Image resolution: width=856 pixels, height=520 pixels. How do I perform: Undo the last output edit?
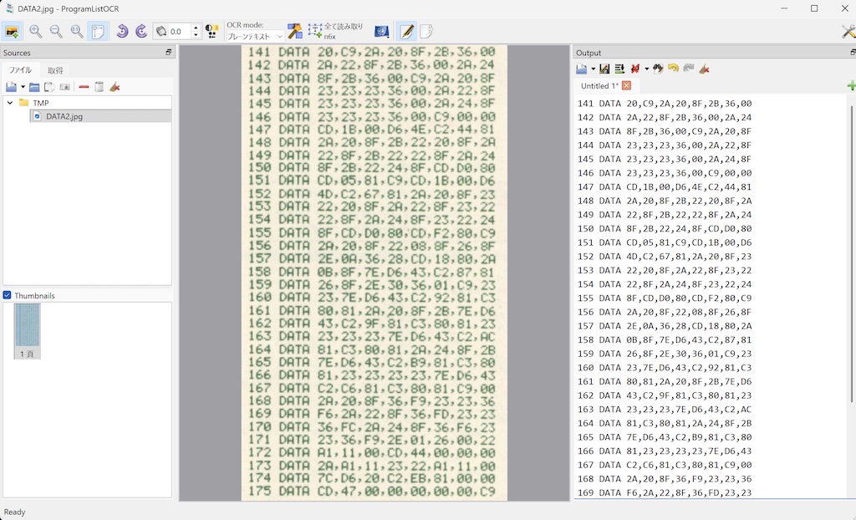point(673,69)
